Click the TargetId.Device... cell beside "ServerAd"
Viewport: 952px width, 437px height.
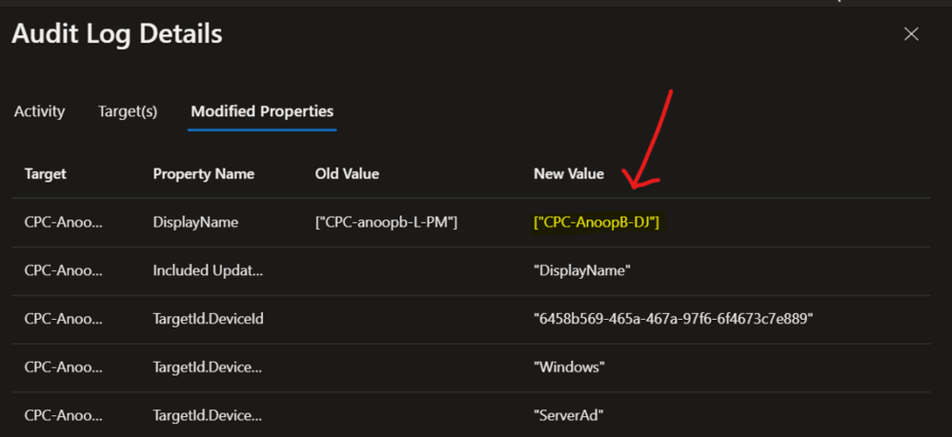point(207,415)
